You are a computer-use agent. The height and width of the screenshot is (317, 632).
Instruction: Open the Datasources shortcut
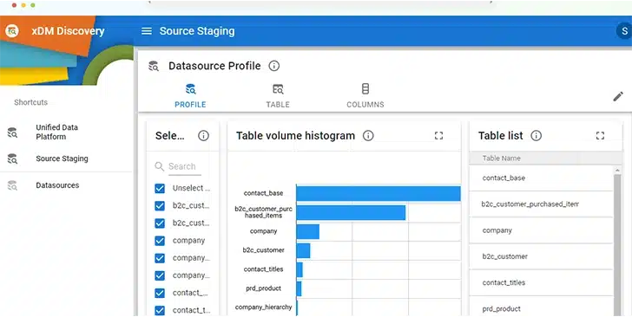[x=57, y=185]
